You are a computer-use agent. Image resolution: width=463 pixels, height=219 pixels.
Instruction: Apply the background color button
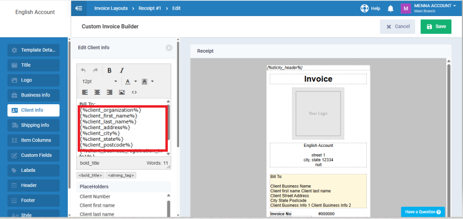click(x=145, y=82)
